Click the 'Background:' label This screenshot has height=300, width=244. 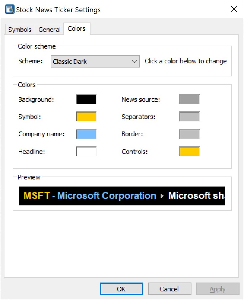[x=36, y=100]
